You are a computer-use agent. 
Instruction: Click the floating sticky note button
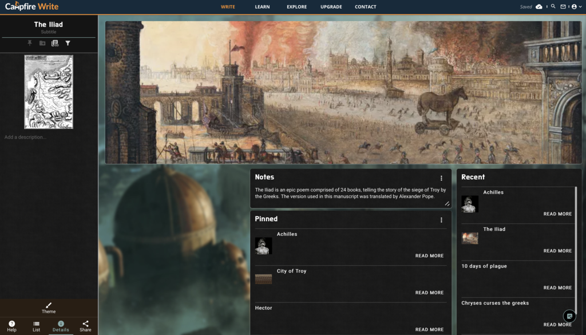(x=569, y=316)
